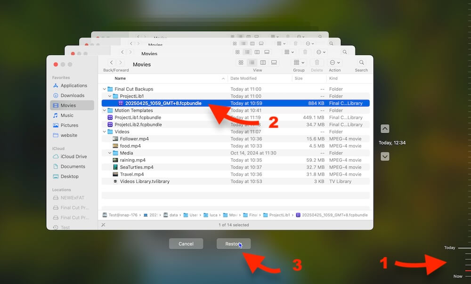This screenshot has height=284, width=471.
Task: Switch to column view in the Movies window
Action: (263, 63)
